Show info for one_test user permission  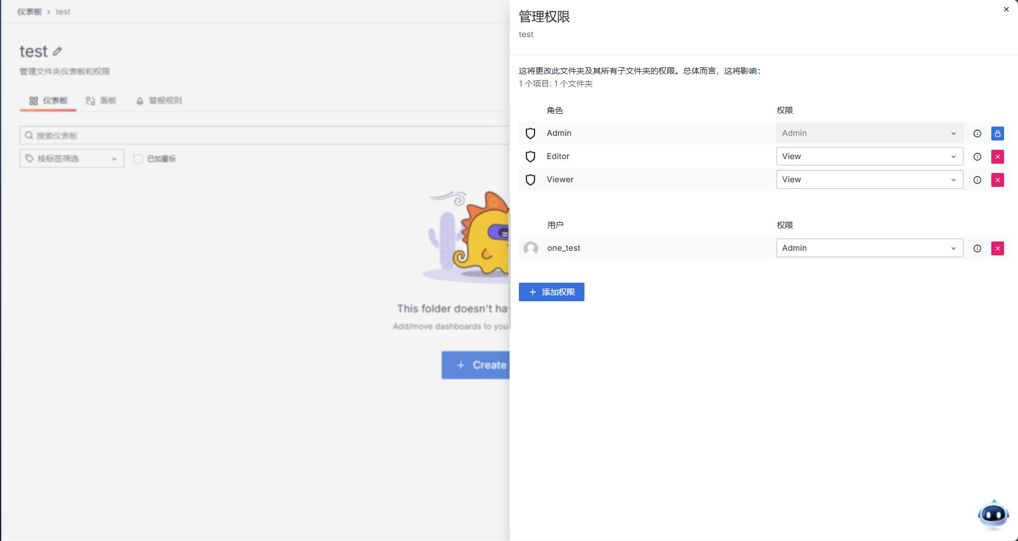point(977,248)
